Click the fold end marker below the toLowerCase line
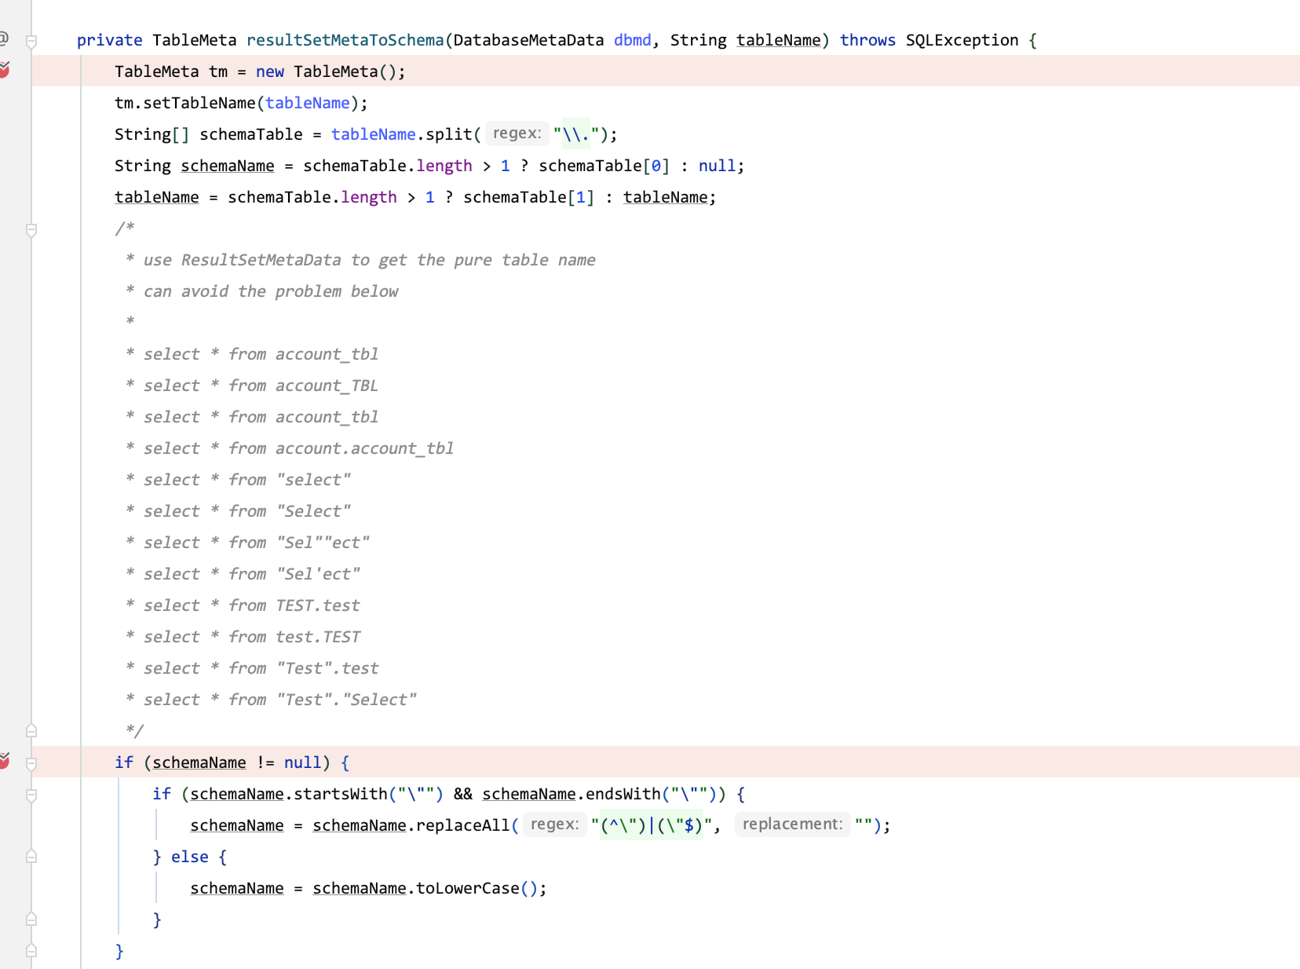The image size is (1300, 969). click(x=31, y=919)
